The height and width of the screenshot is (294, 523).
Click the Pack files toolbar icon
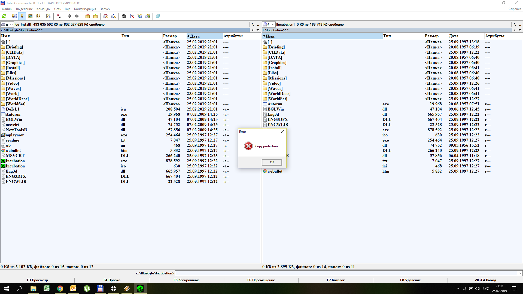click(87, 16)
